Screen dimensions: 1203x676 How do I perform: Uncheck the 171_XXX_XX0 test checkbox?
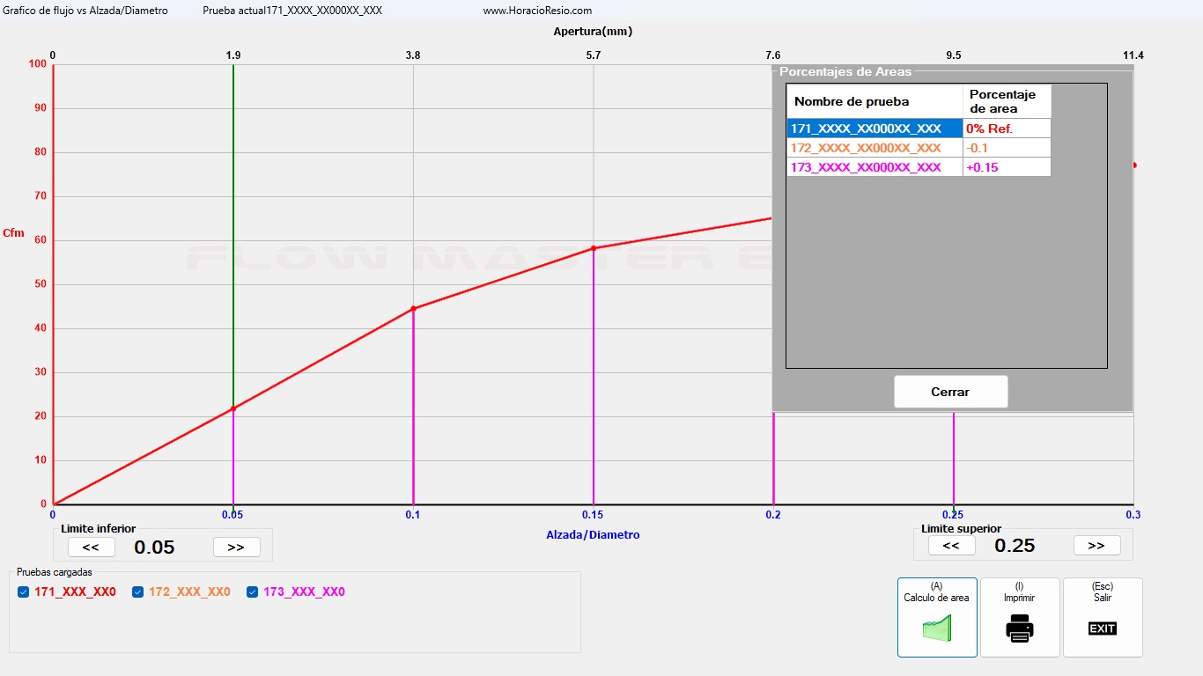[24, 592]
